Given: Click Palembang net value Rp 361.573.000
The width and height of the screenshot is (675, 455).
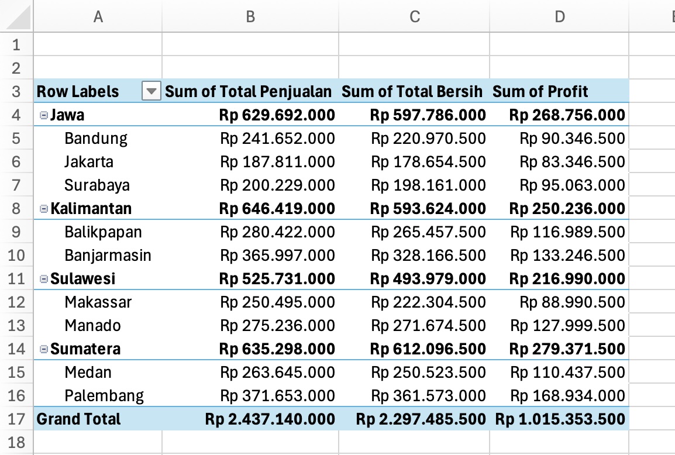Looking at the screenshot, I should tap(428, 396).
